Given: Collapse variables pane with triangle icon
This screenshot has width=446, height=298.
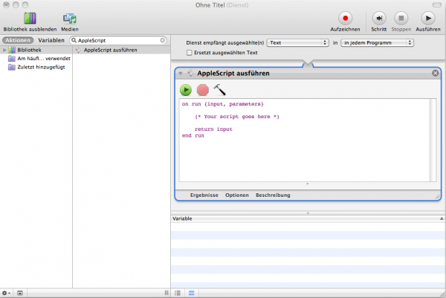Looking at the screenshot, I should pos(442,218).
